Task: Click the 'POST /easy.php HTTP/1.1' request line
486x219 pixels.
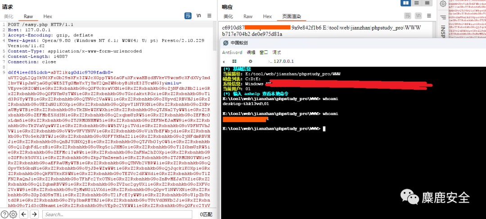Action: [x=40, y=24]
